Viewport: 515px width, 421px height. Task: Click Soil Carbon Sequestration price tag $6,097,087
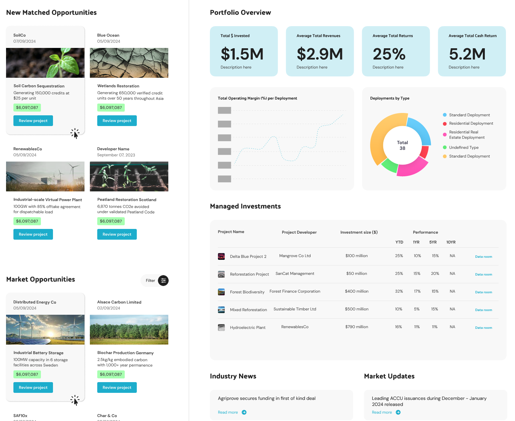coord(27,108)
